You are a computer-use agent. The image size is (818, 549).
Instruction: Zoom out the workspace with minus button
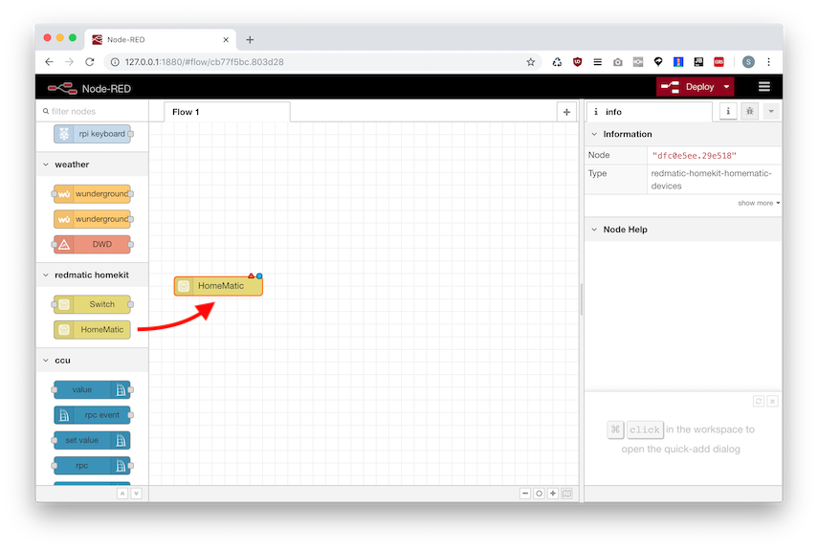click(x=525, y=494)
